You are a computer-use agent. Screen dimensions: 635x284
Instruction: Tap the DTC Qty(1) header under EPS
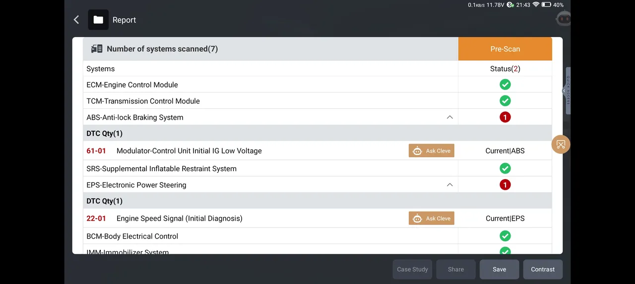[x=104, y=201]
